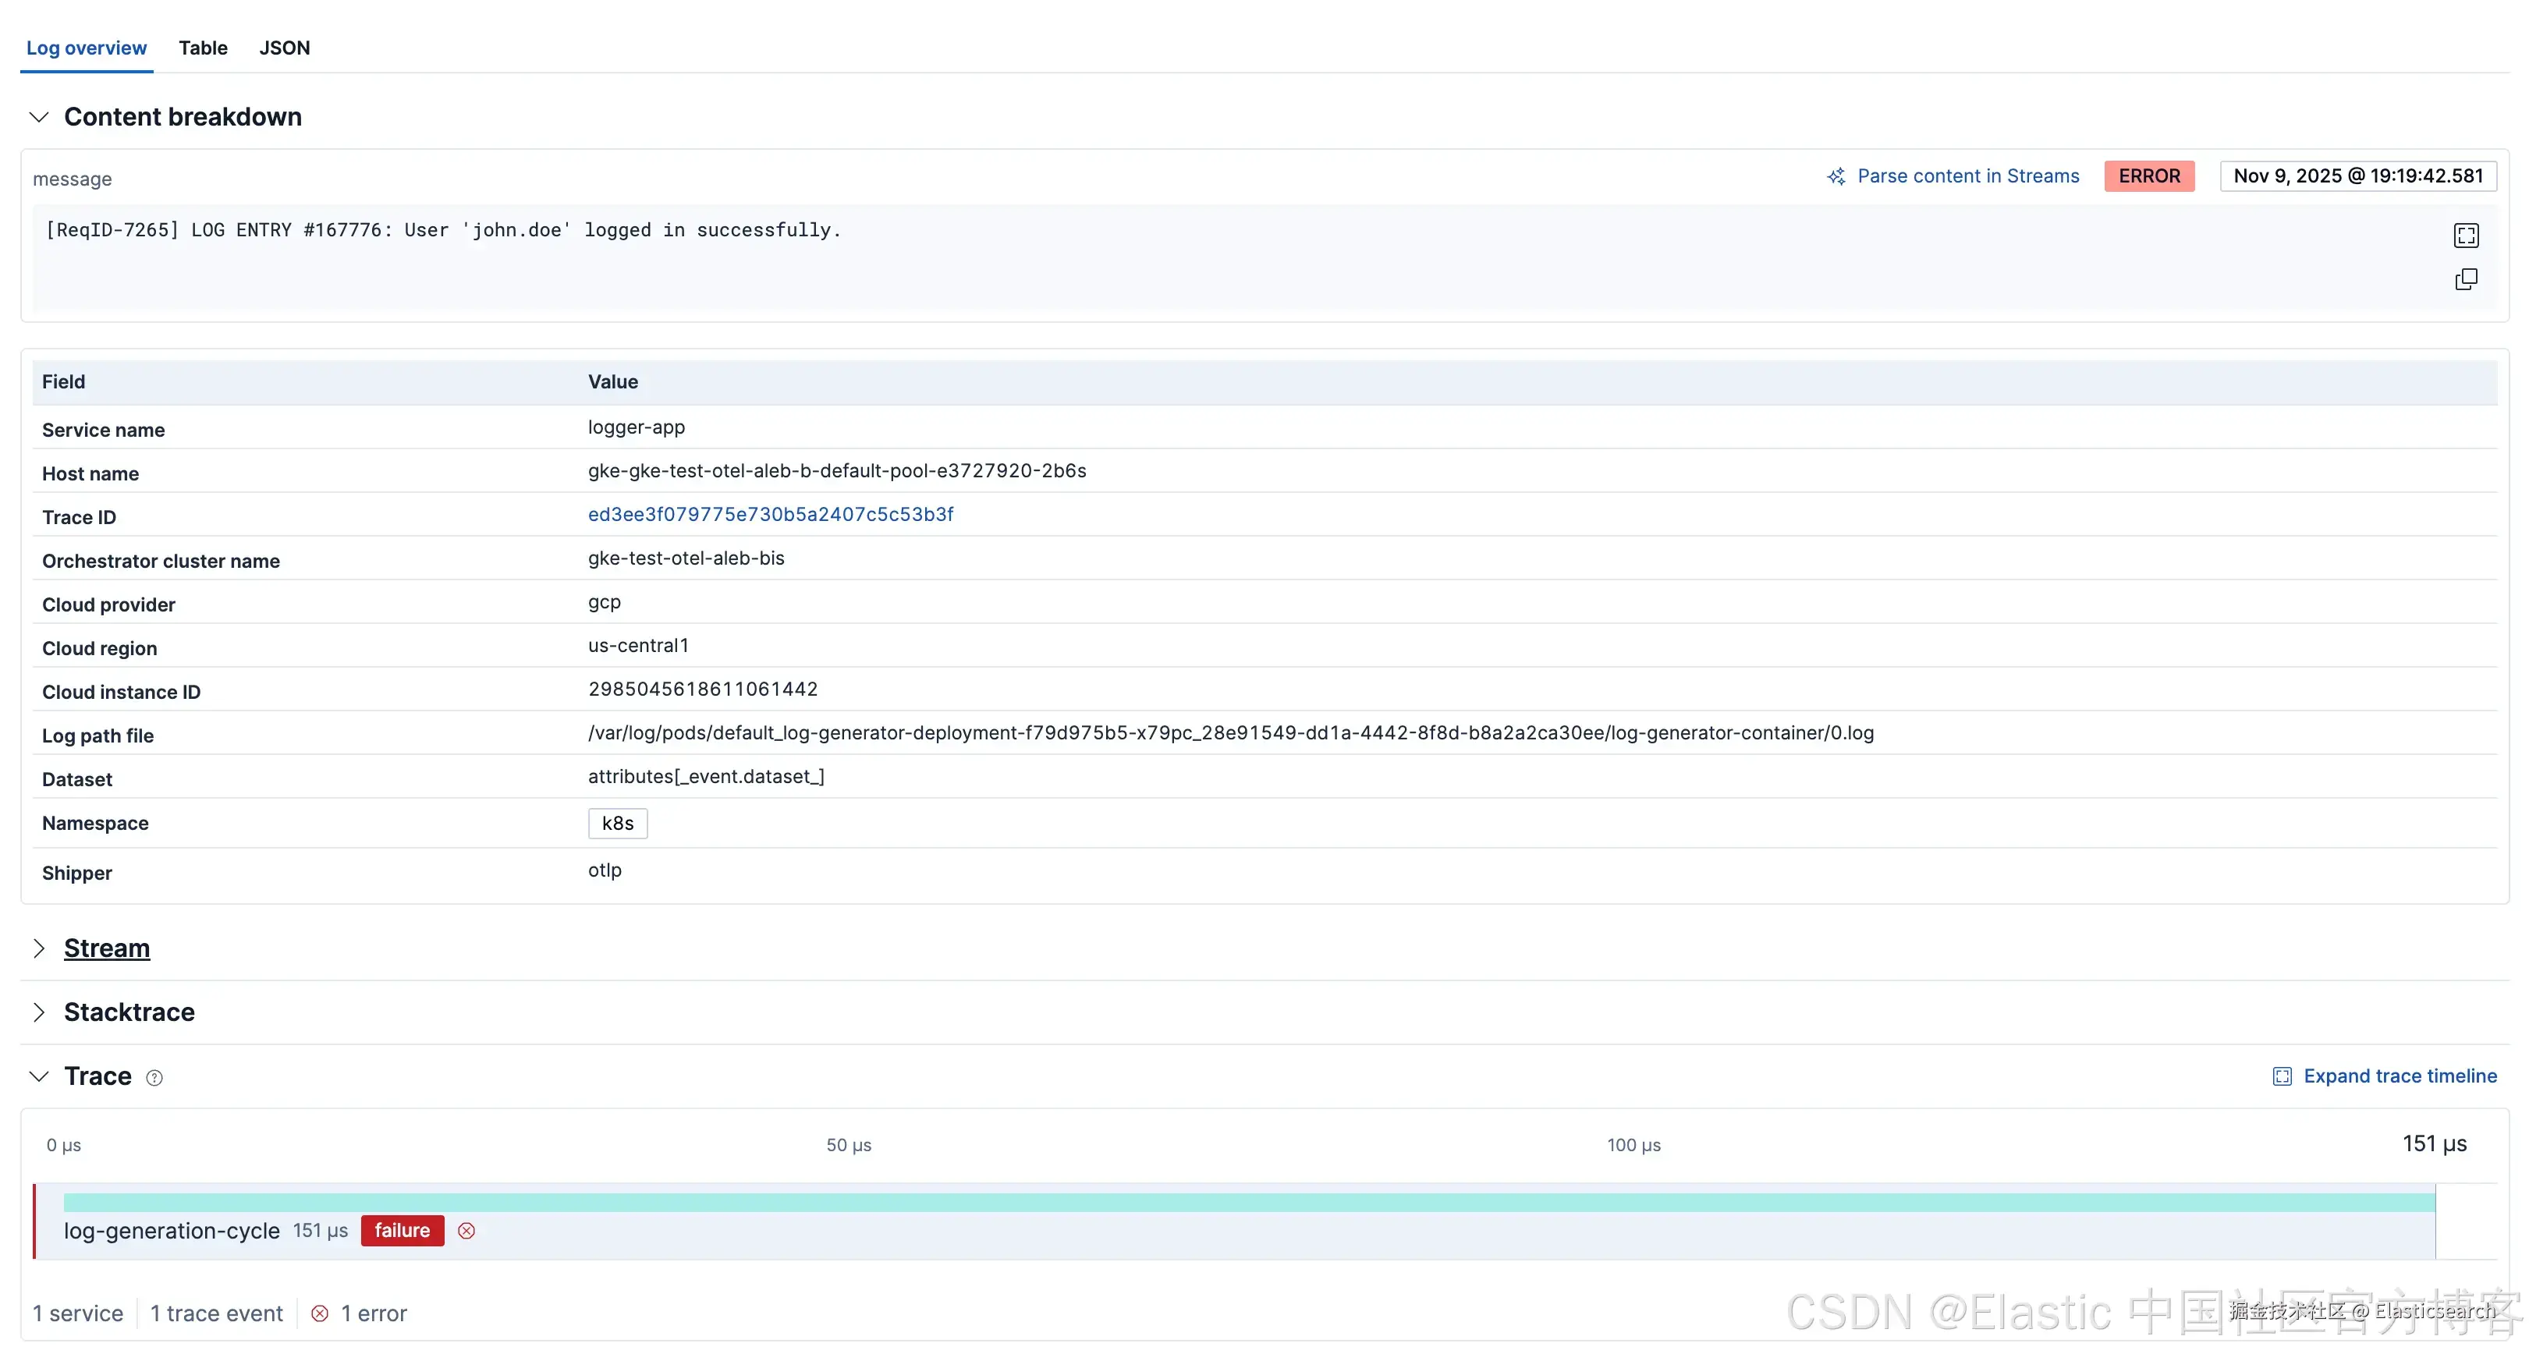Click the error icon beside '1 error'
Image resolution: width=2529 pixels, height=1354 pixels.
(x=320, y=1313)
